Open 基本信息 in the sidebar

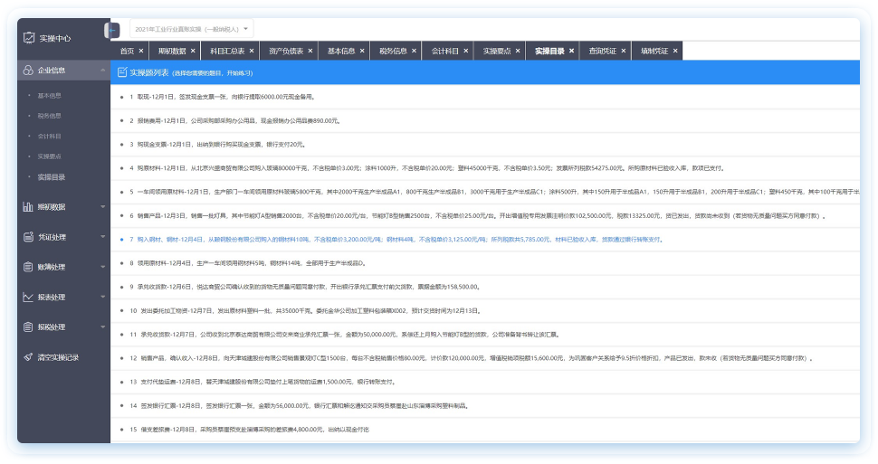click(x=49, y=96)
